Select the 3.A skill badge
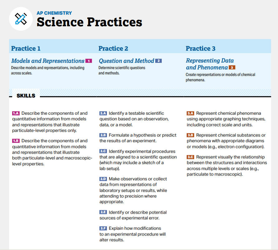The height and width of the screenshot is (250, 278). click(x=190, y=113)
